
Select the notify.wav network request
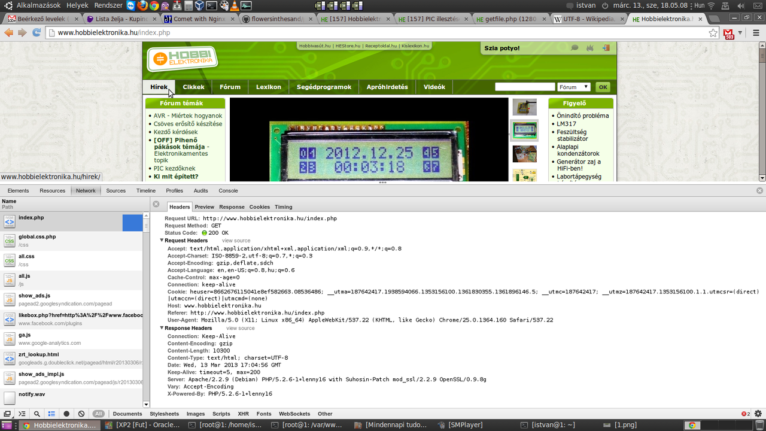point(72,397)
